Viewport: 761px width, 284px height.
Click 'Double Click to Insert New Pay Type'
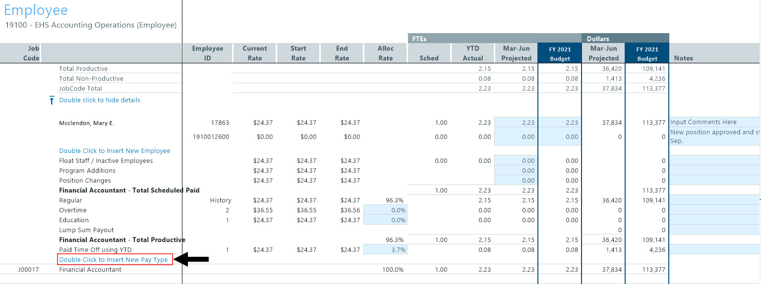point(114,260)
